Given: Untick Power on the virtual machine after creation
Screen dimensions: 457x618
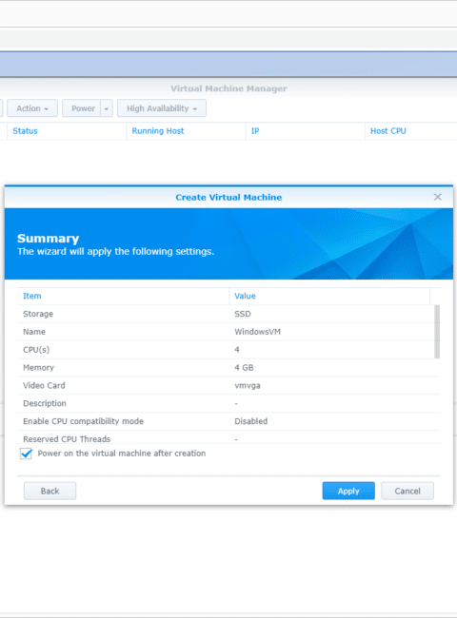Looking at the screenshot, I should pyautogui.click(x=26, y=454).
